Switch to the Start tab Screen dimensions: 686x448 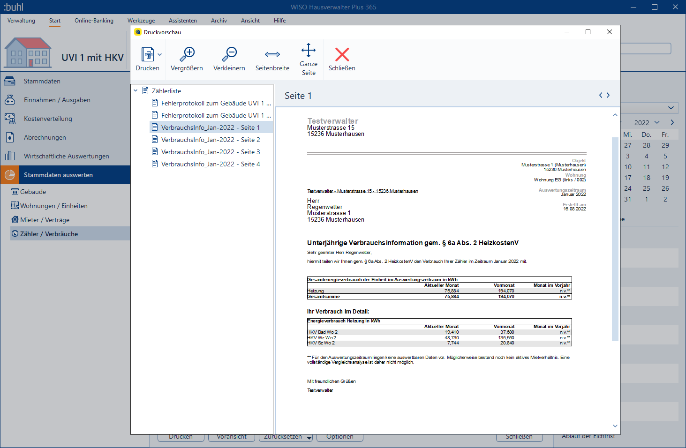point(55,21)
